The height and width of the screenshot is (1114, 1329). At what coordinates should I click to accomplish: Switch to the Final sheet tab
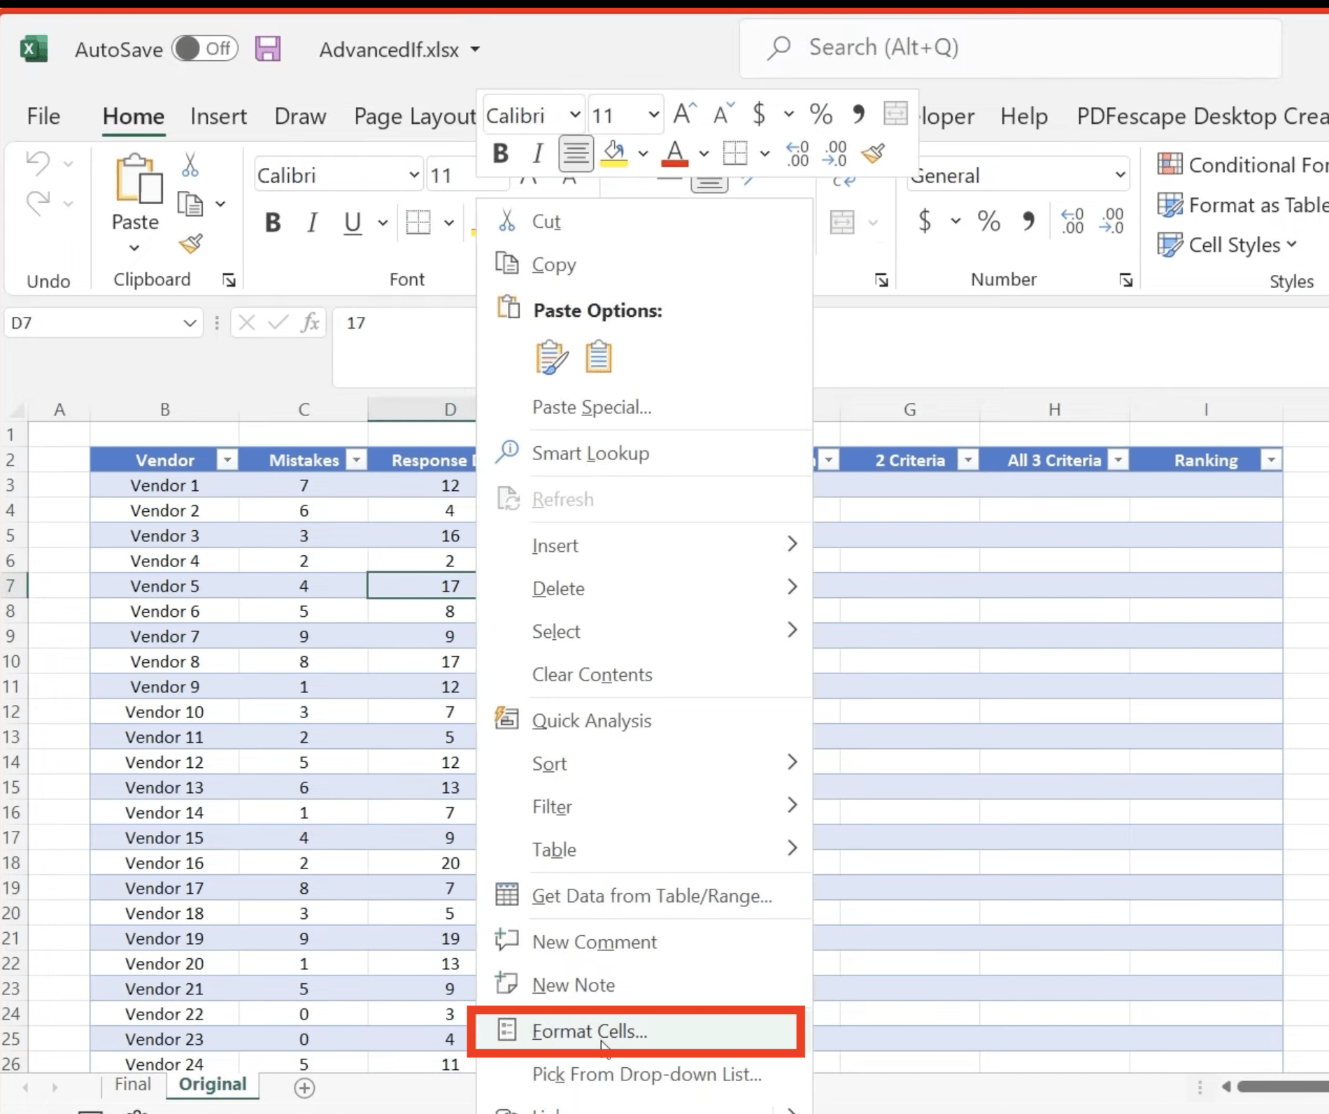click(133, 1084)
